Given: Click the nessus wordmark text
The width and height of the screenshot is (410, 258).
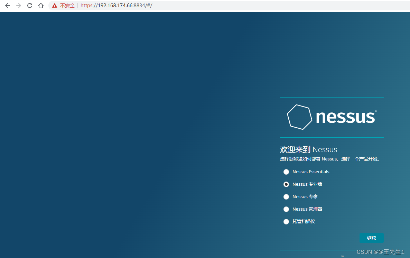Looking at the screenshot, I should pos(346,117).
